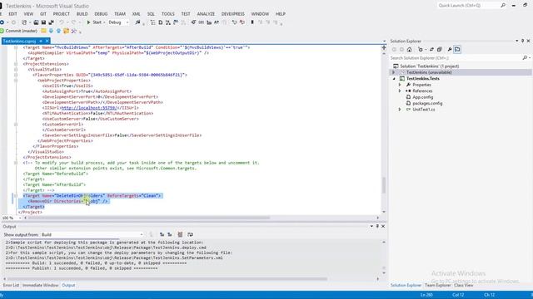Click the Output horizontal scrollbar thumb
The width and height of the screenshot is (533, 299).
pyautogui.click(x=167, y=279)
